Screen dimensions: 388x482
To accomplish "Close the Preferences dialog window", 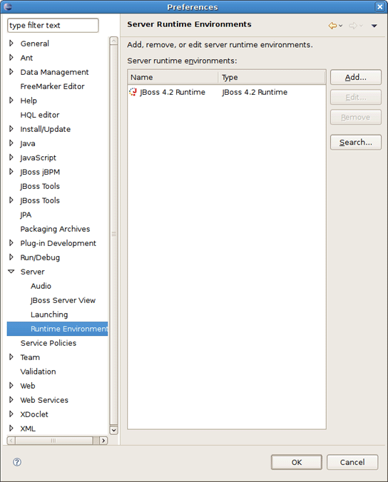I will click(x=380, y=6).
